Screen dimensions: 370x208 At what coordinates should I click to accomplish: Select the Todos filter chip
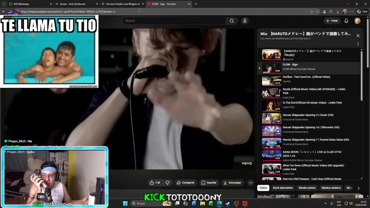(x=263, y=188)
